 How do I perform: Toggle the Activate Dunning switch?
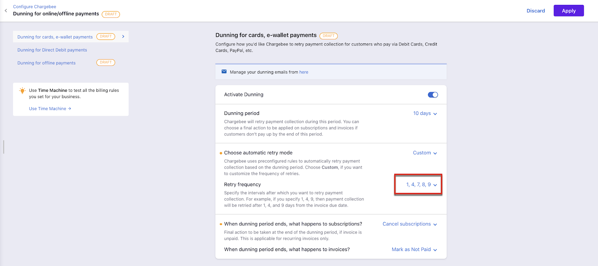click(x=433, y=95)
